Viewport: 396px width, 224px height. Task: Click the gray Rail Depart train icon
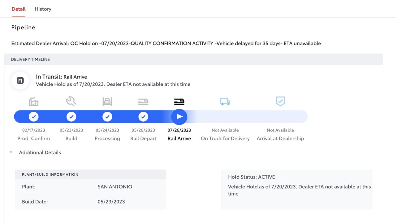pyautogui.click(x=143, y=102)
